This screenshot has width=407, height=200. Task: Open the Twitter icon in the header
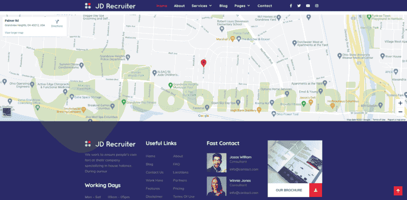pos(299,6)
